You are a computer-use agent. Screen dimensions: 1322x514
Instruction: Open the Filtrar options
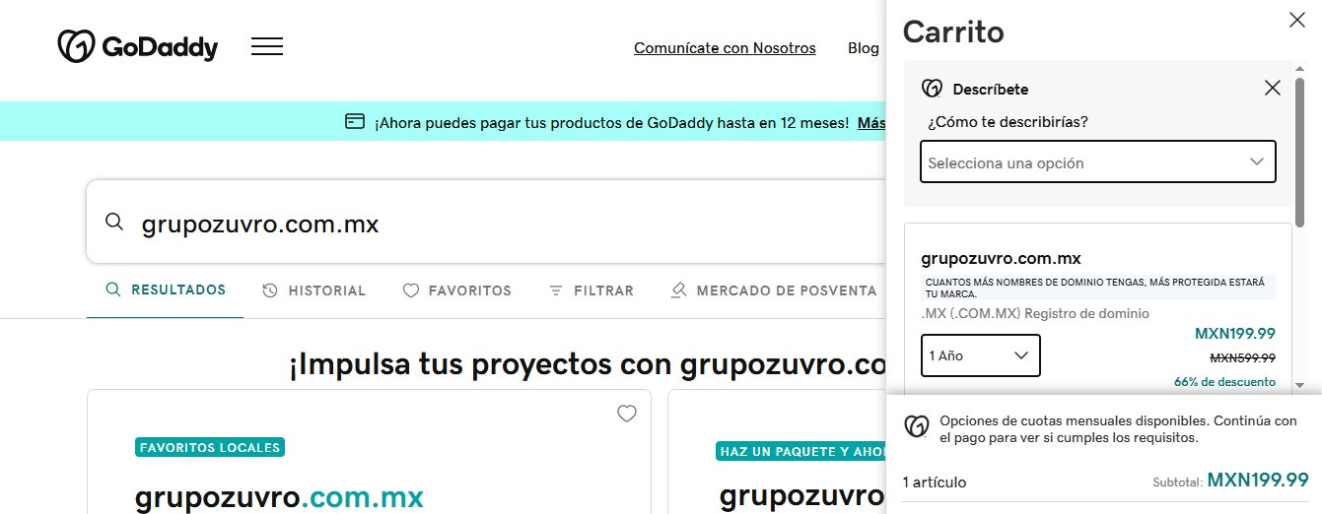pyautogui.click(x=591, y=290)
